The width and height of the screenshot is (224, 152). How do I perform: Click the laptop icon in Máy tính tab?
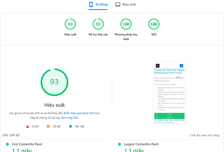click(118, 4)
